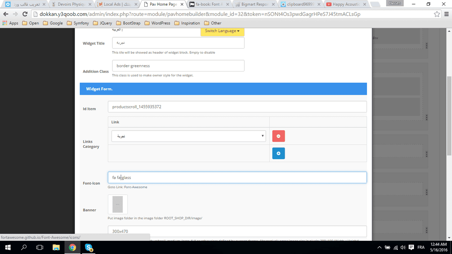Switch to the Local Ads tab

(x=117, y=5)
